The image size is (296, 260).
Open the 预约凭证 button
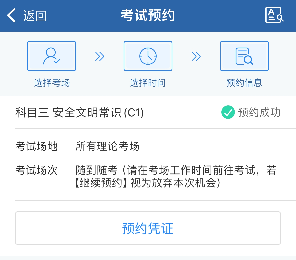coord(148,228)
